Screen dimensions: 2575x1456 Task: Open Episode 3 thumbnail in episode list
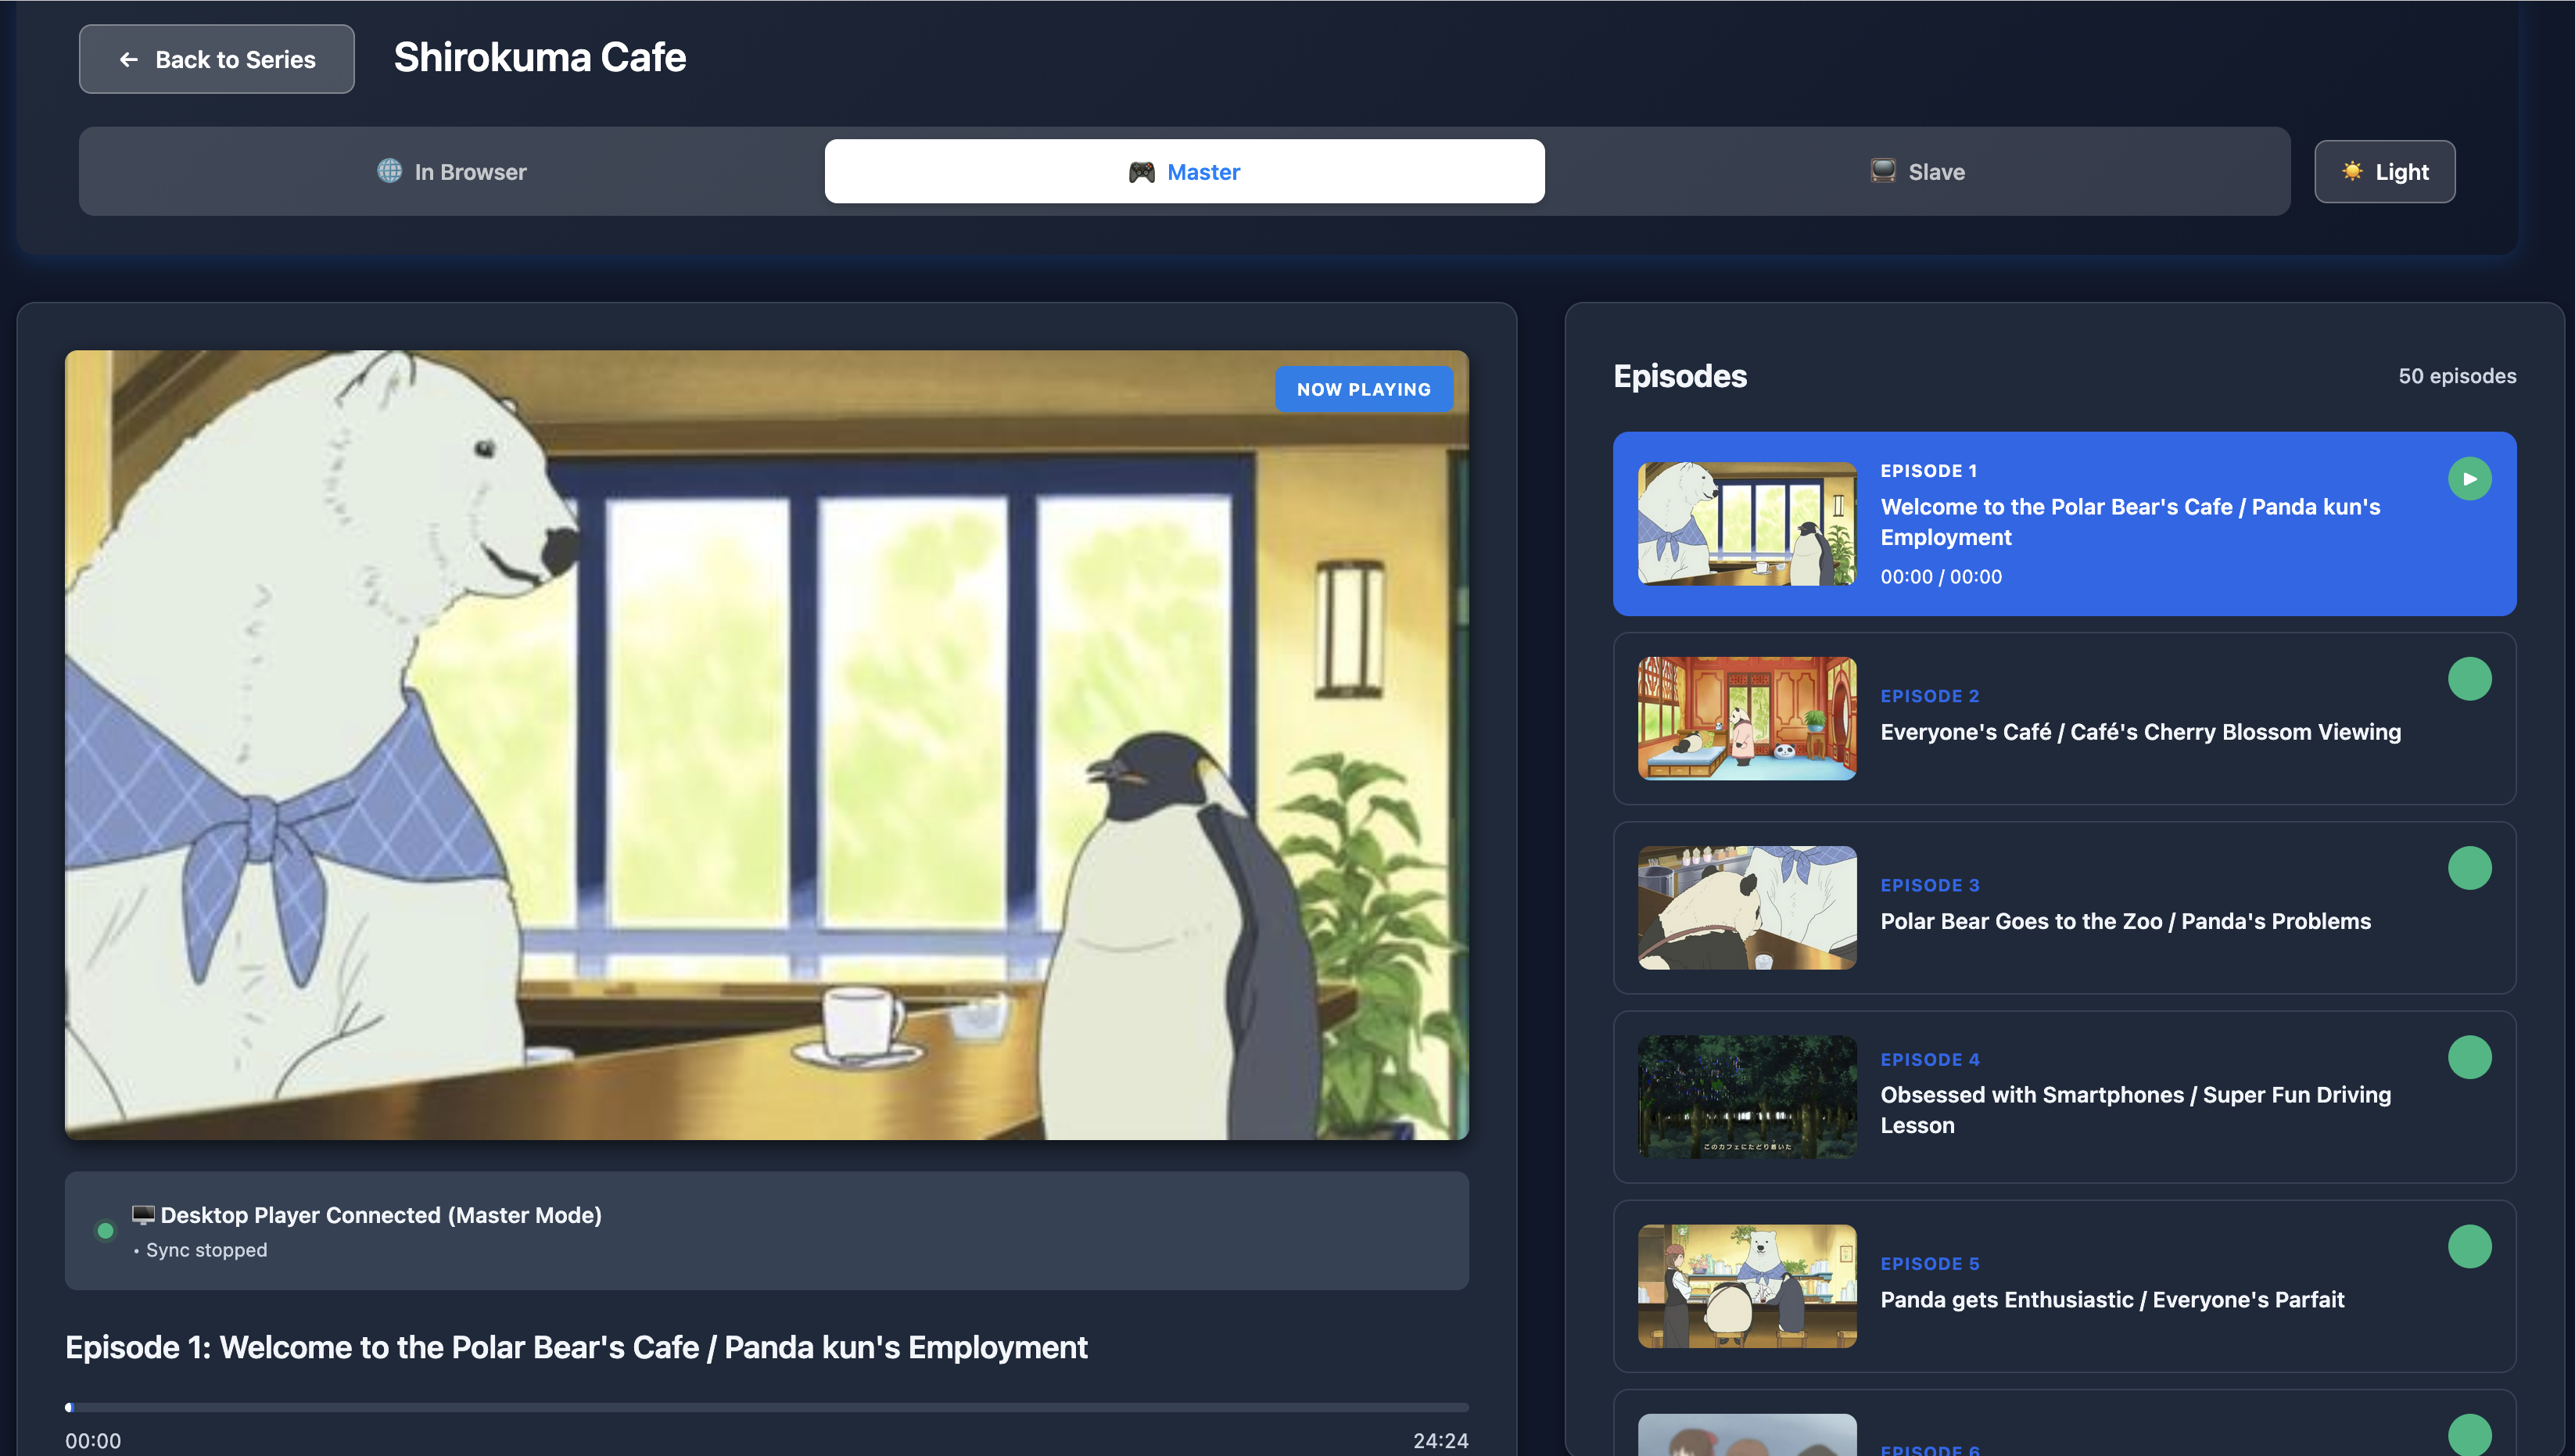tap(1747, 908)
